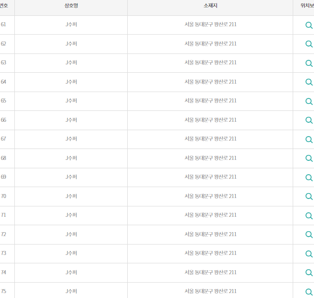Open location view for row 72
Viewport: 314px width, 298px height.
click(x=309, y=235)
